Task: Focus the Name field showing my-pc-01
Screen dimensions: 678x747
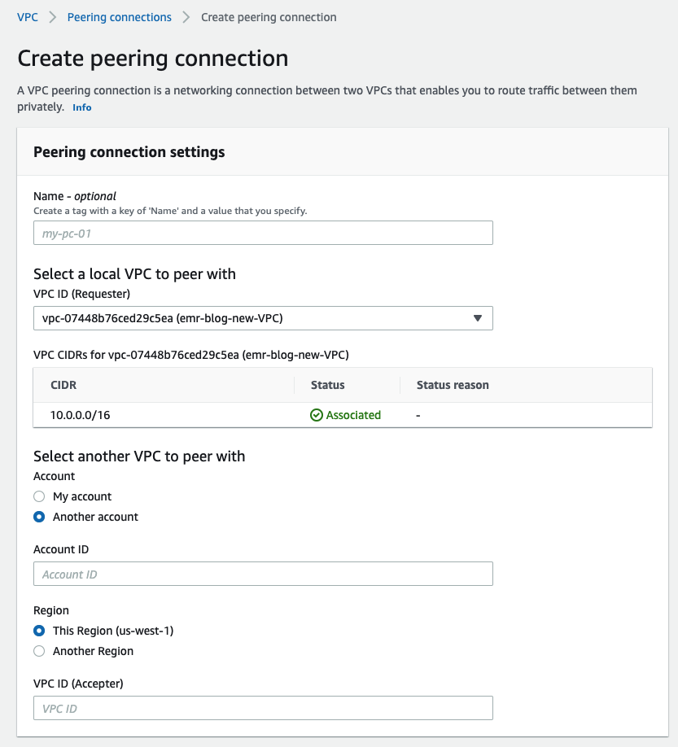Action: point(263,234)
